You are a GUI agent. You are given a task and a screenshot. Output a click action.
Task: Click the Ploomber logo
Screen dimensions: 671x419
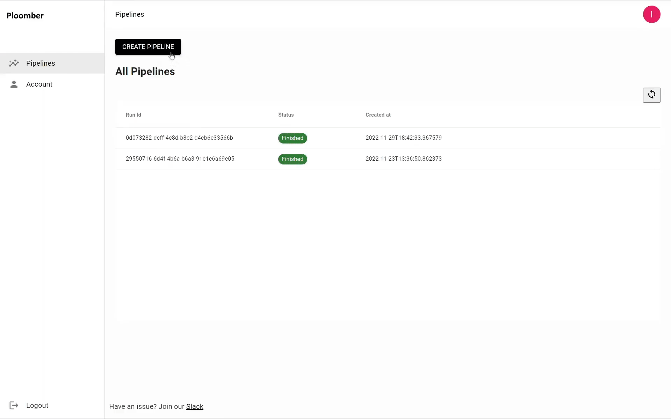pyautogui.click(x=25, y=16)
